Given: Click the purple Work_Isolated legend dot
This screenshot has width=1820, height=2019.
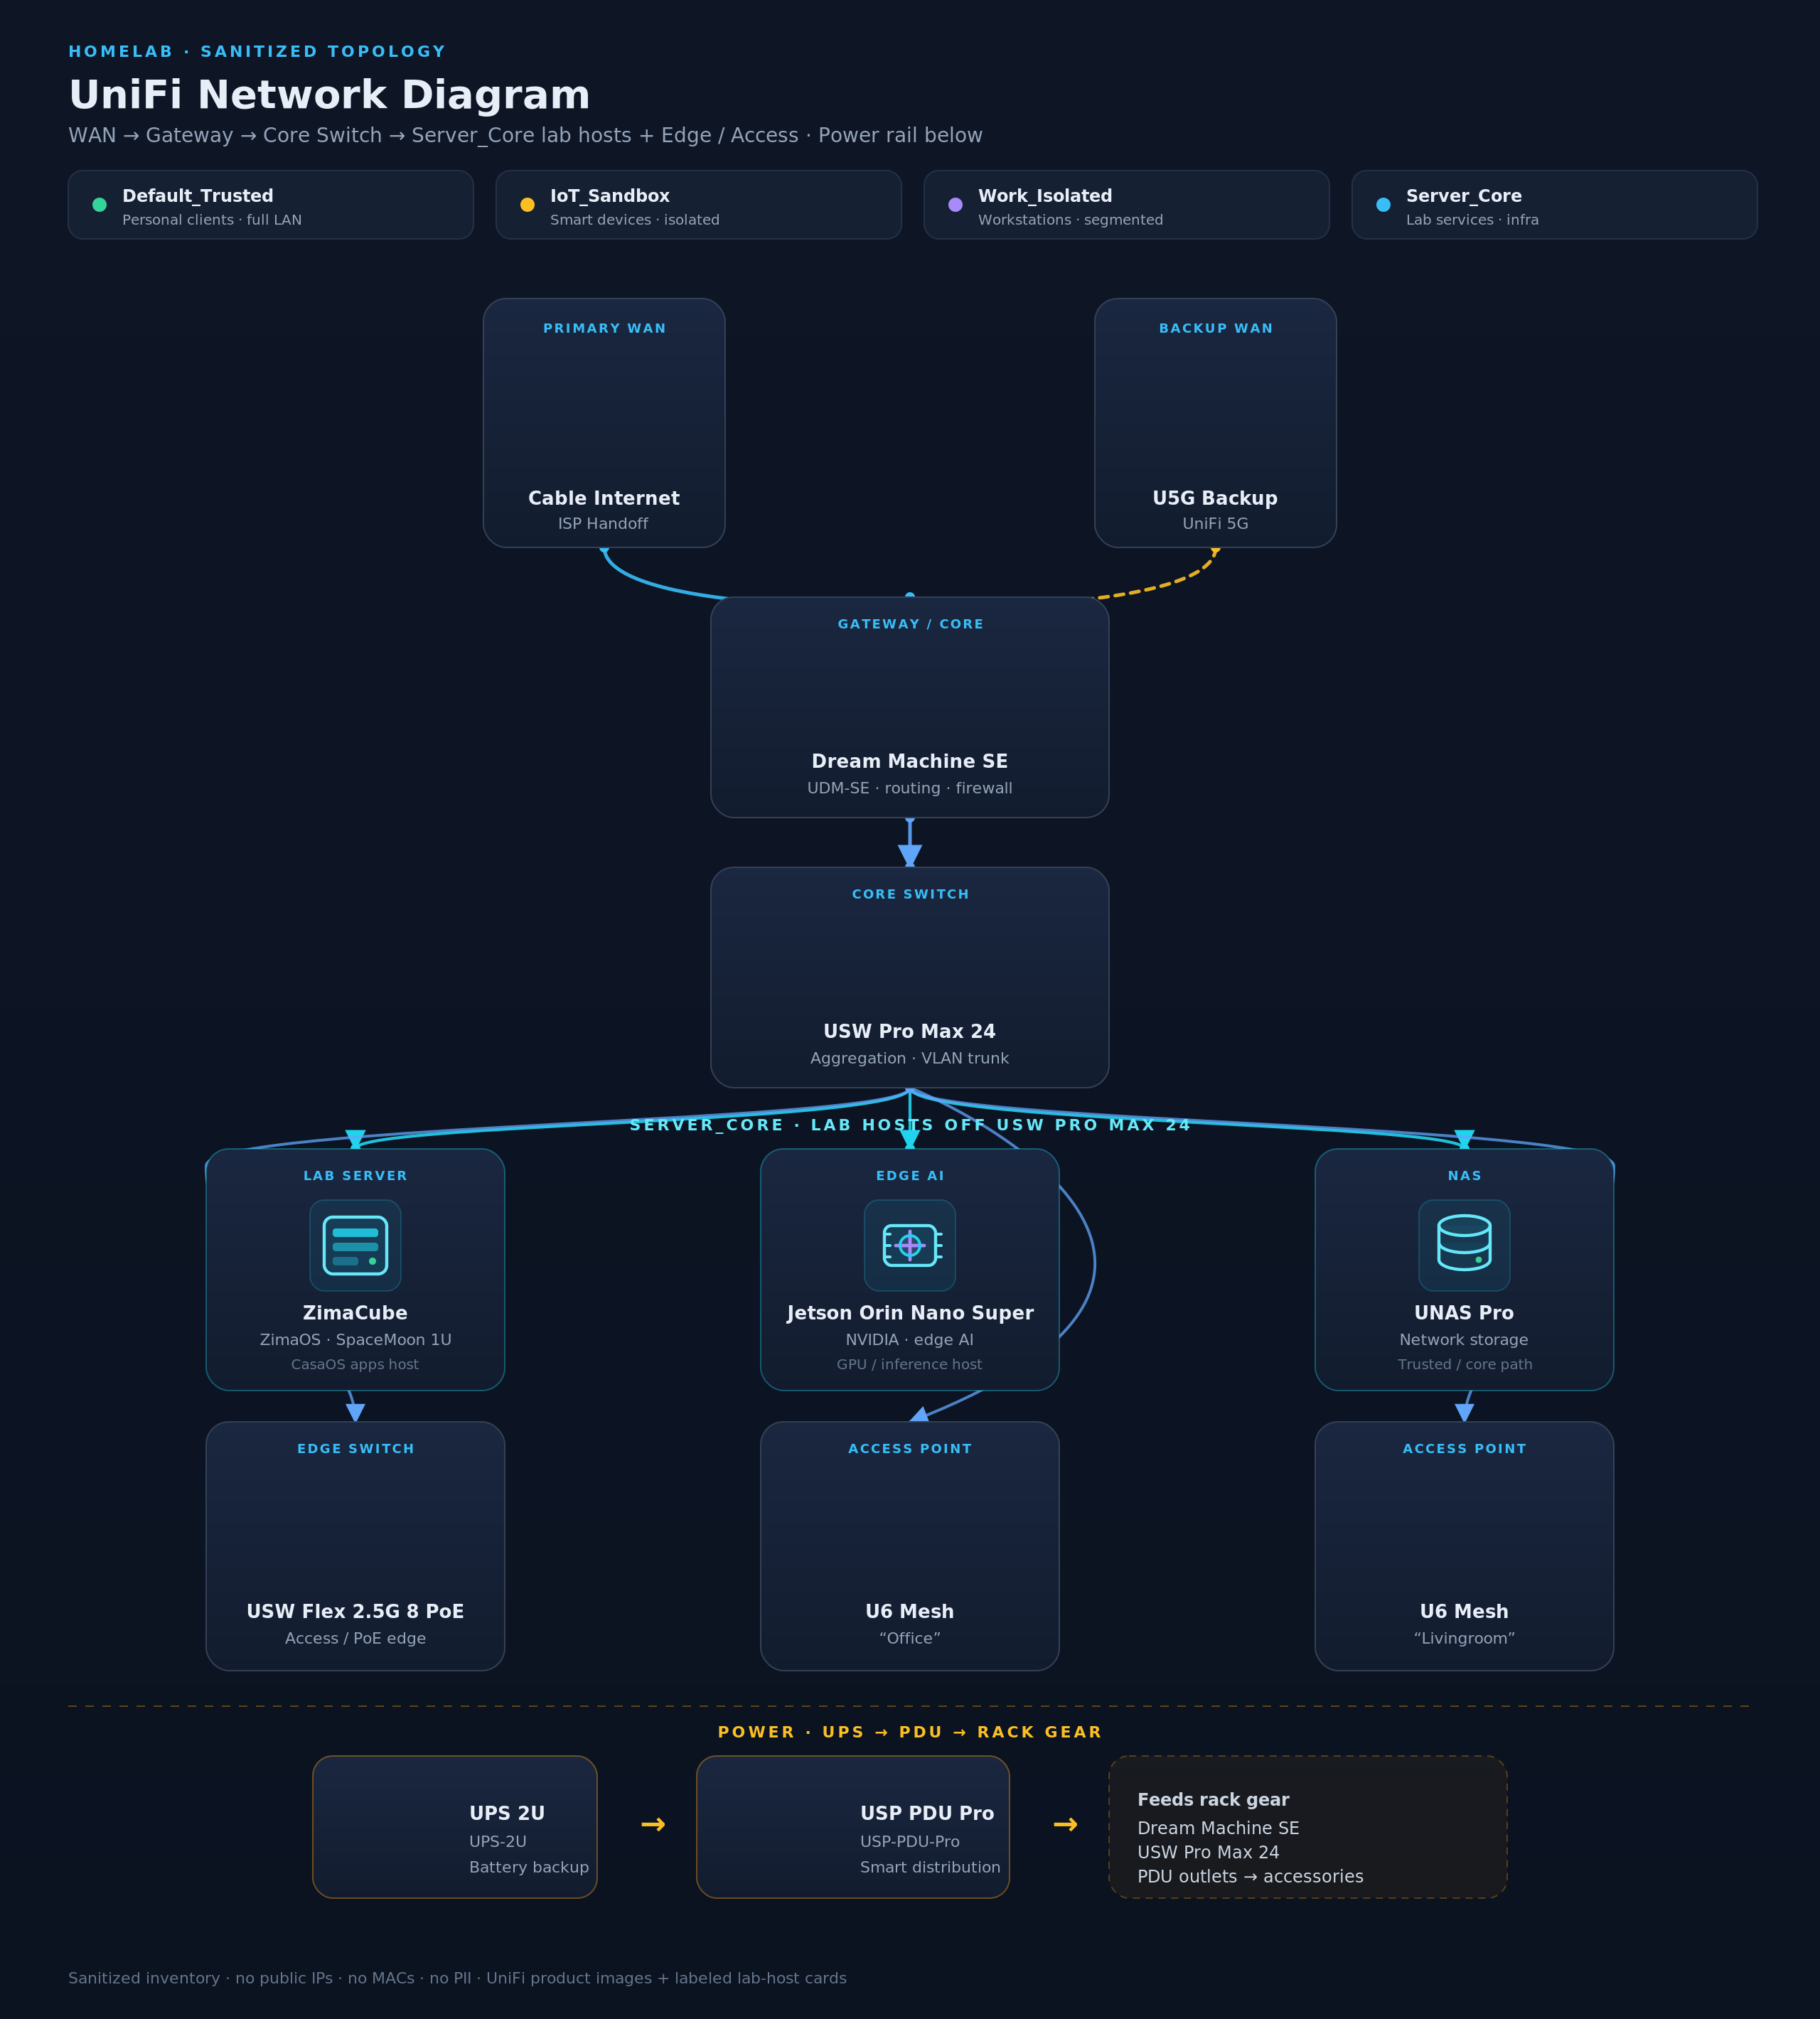Looking at the screenshot, I should coord(955,205).
